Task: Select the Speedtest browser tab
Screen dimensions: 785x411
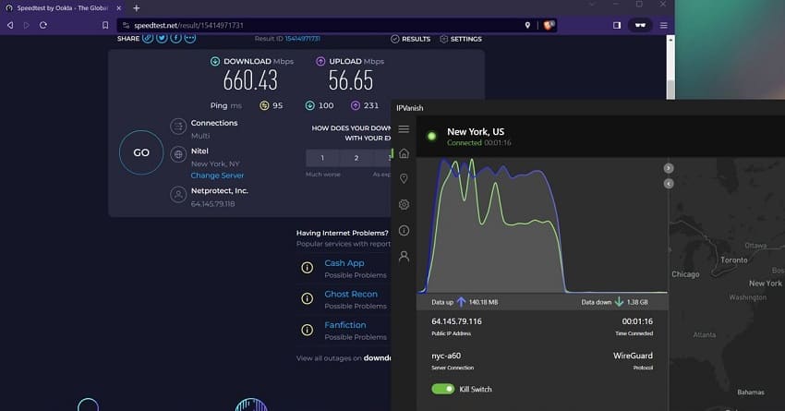Action: [63, 8]
